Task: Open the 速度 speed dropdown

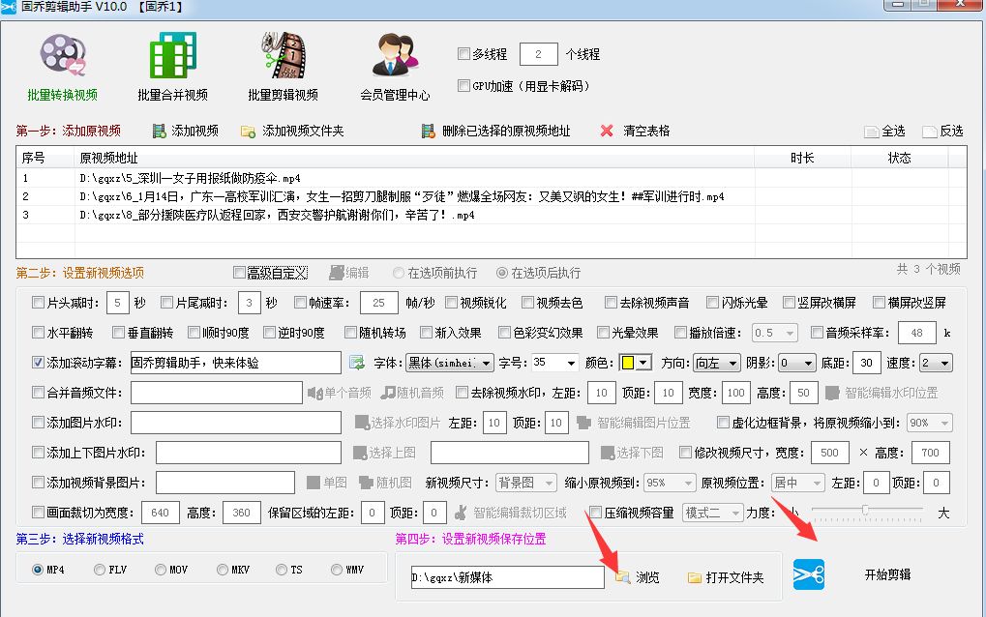Action: (937, 363)
